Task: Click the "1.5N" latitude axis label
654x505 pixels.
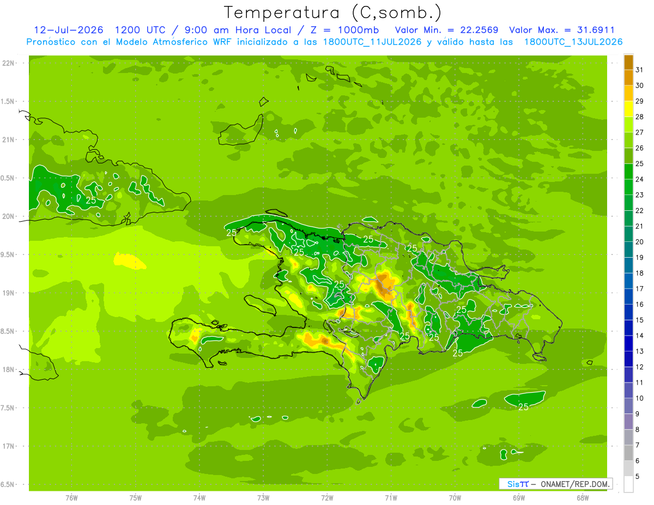Action: click(8, 101)
